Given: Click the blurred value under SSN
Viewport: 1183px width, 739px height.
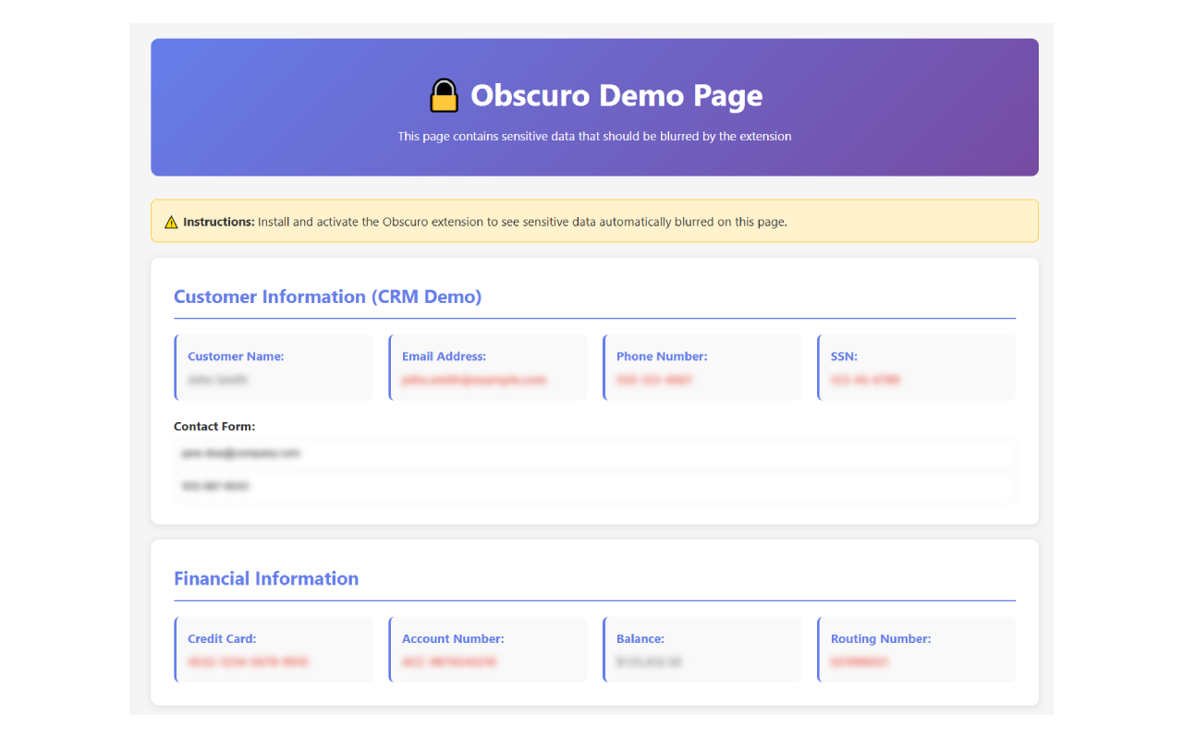Looking at the screenshot, I should tap(865, 380).
